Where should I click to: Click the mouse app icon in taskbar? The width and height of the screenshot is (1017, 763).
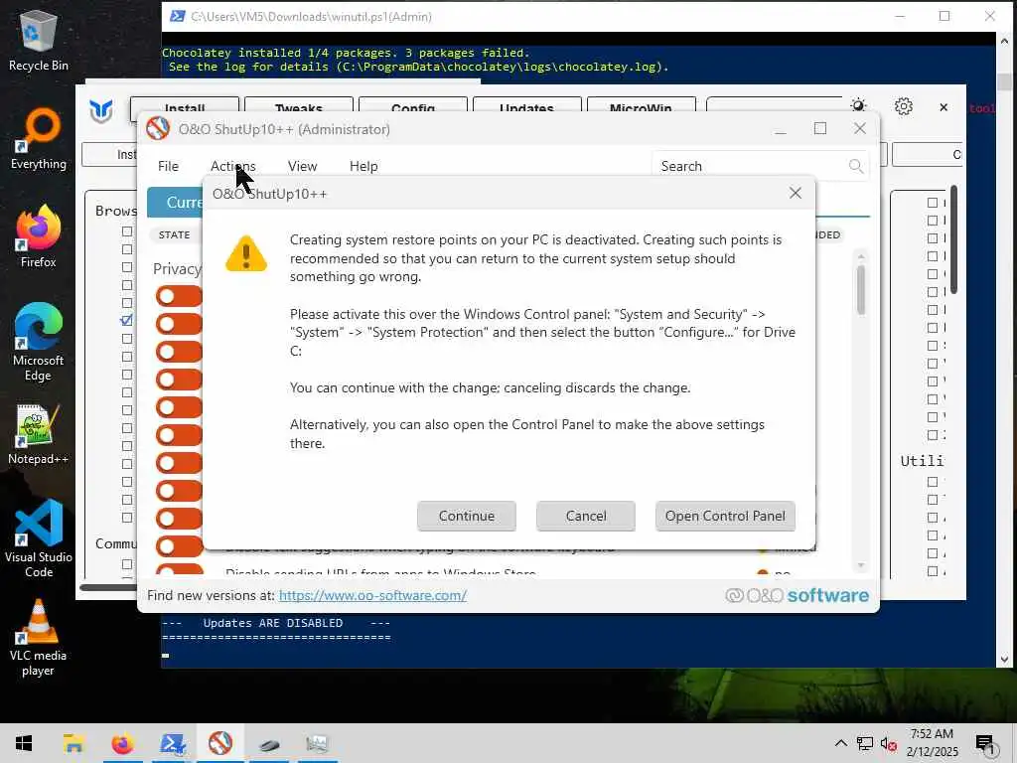(269, 744)
